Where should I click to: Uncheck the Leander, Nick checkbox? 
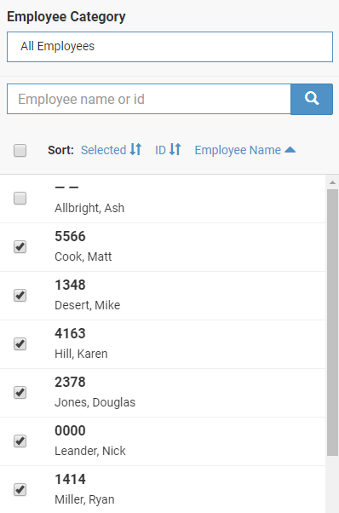click(20, 441)
